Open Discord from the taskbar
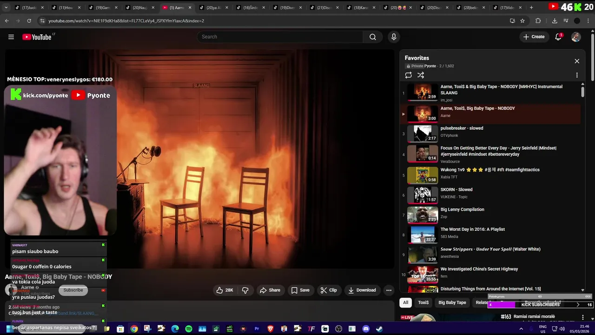Image resolution: width=595 pixels, height=335 pixels. coord(366,329)
